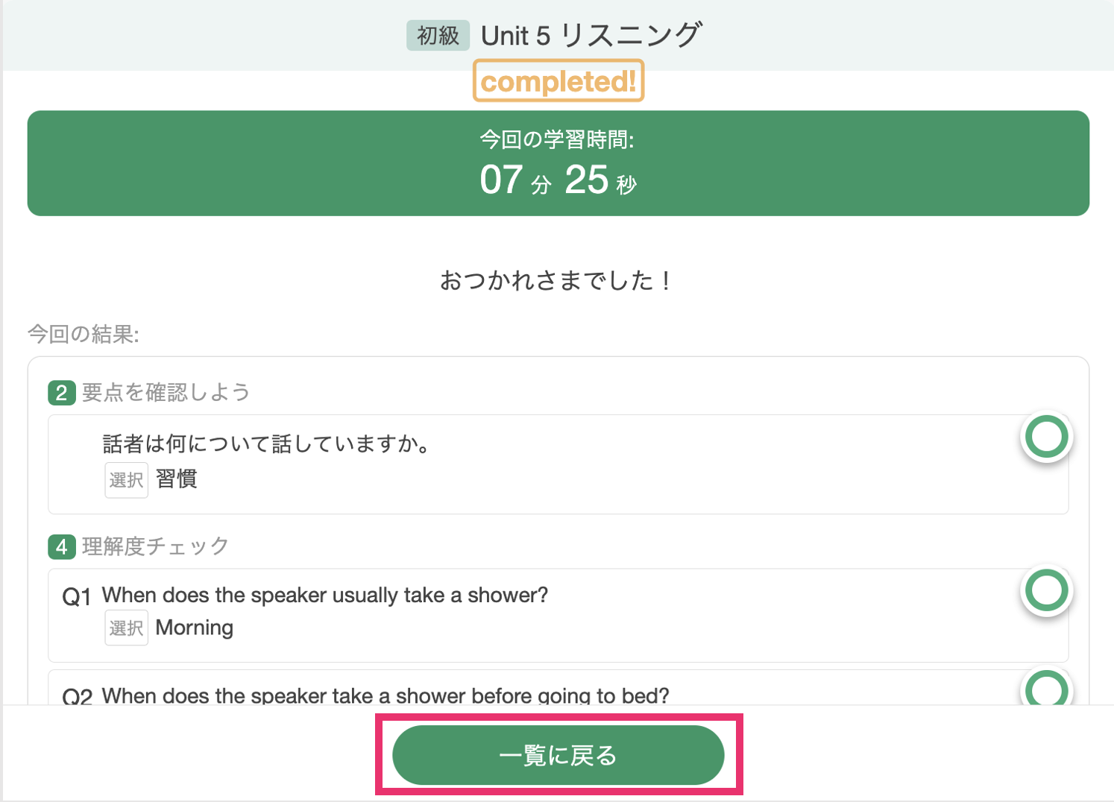This screenshot has height=802, width=1114.
Task: Click the correct-answer circle for 話者は何について question
Action: (1046, 437)
